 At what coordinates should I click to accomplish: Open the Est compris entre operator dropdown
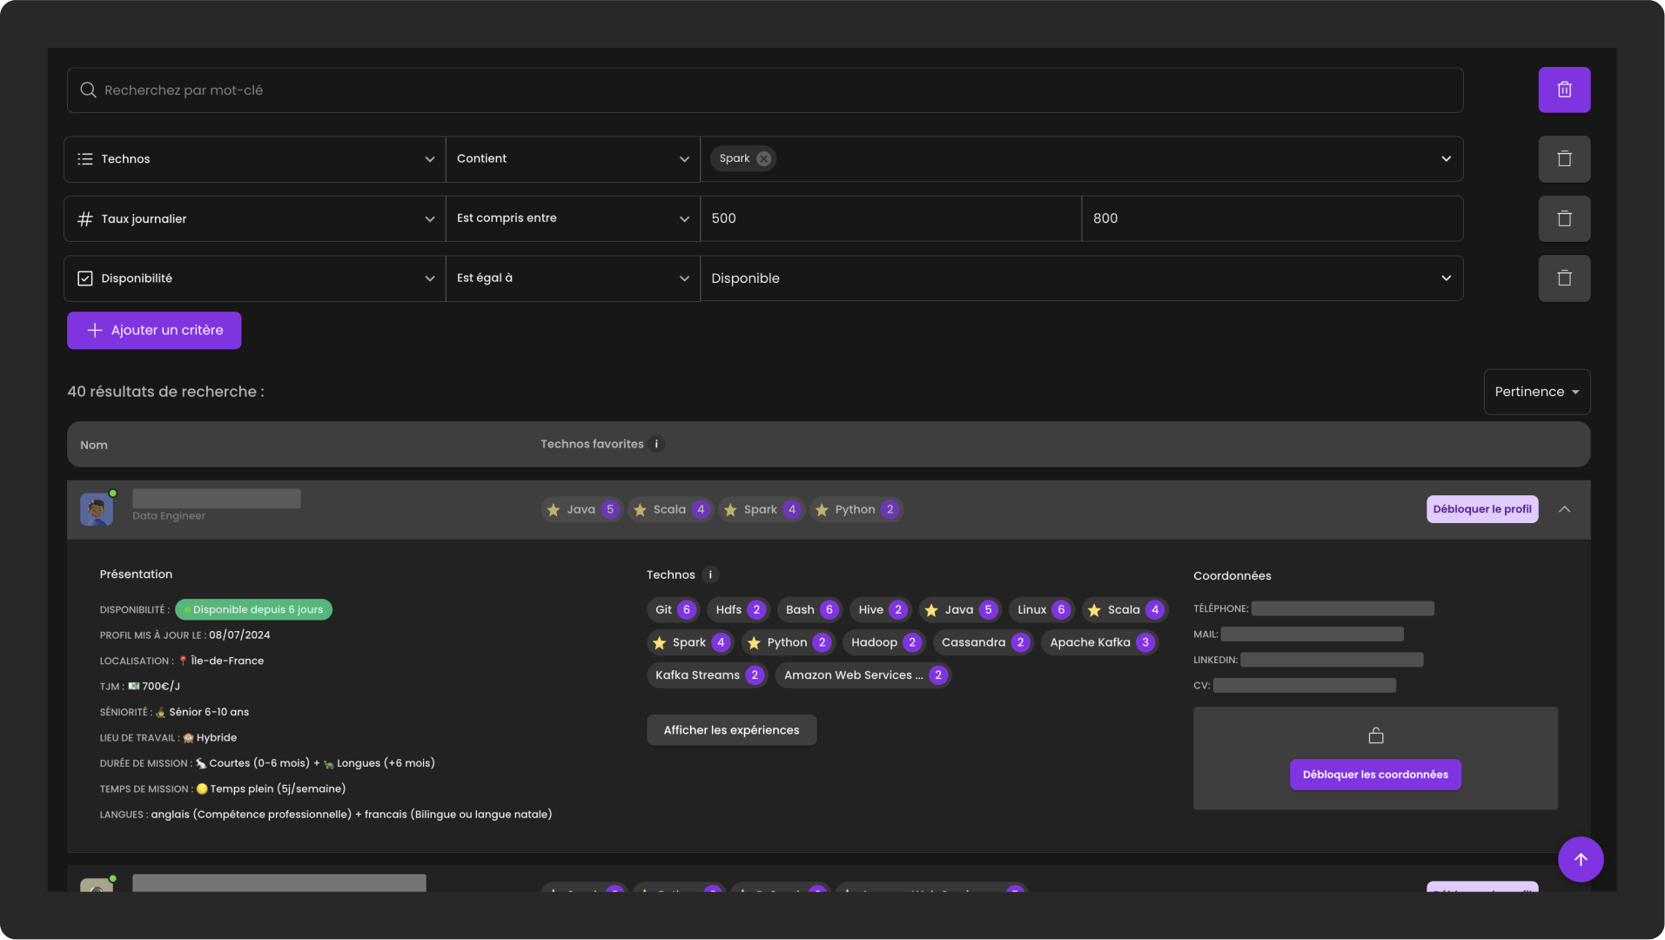(x=573, y=218)
